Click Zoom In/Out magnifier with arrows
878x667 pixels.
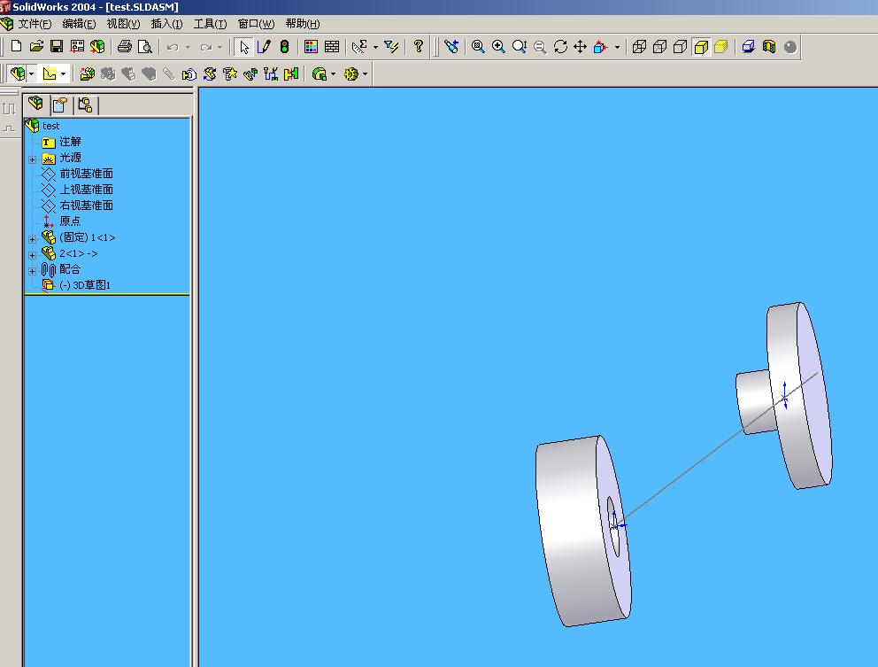coord(519,47)
